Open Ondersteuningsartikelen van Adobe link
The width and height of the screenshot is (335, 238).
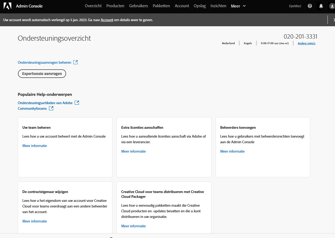click(x=45, y=103)
